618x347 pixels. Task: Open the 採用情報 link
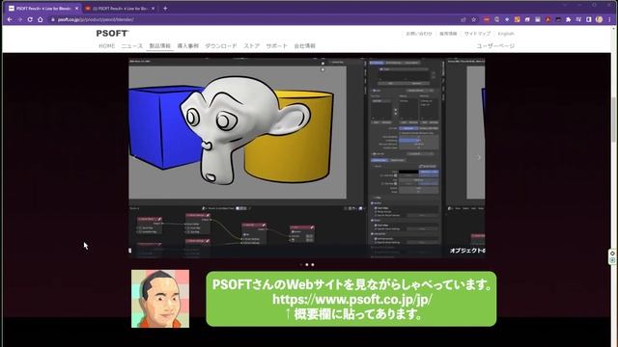click(448, 34)
